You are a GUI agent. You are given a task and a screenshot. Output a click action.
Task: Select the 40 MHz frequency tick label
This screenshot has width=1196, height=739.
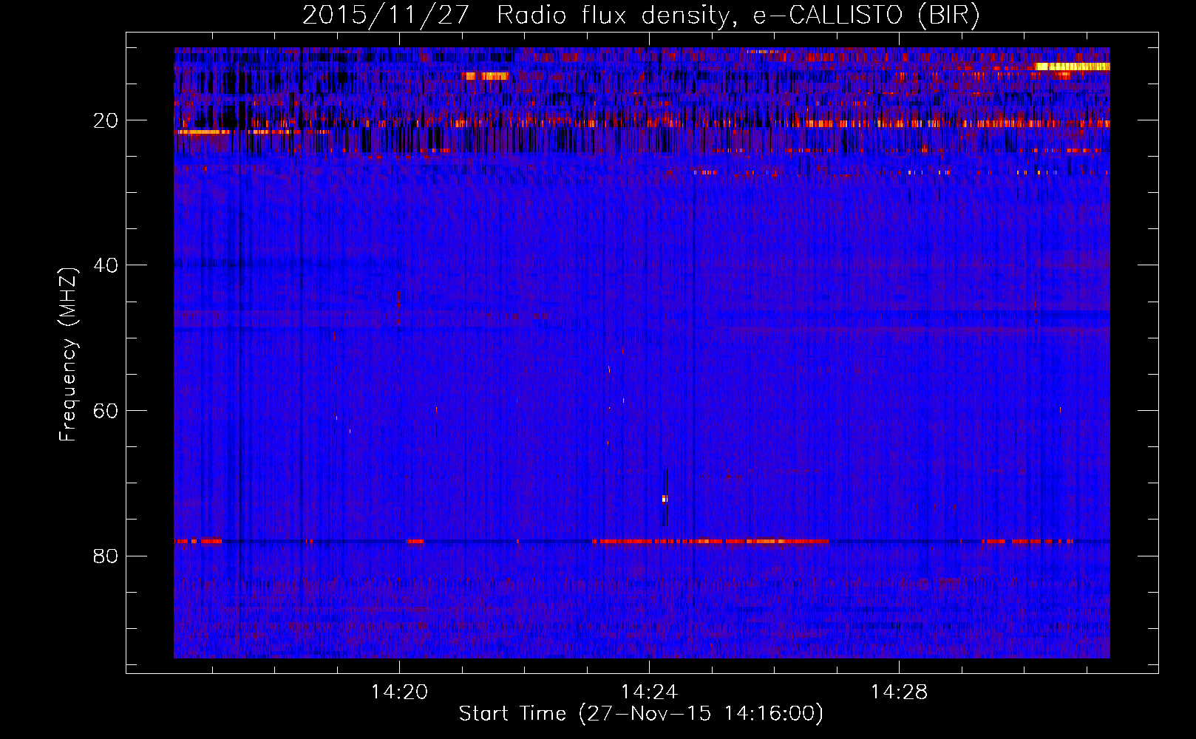click(106, 265)
